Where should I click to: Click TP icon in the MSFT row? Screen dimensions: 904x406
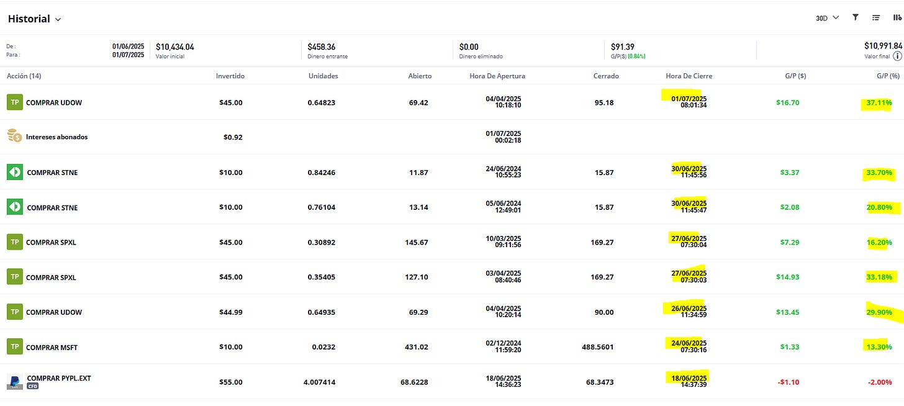coord(14,346)
